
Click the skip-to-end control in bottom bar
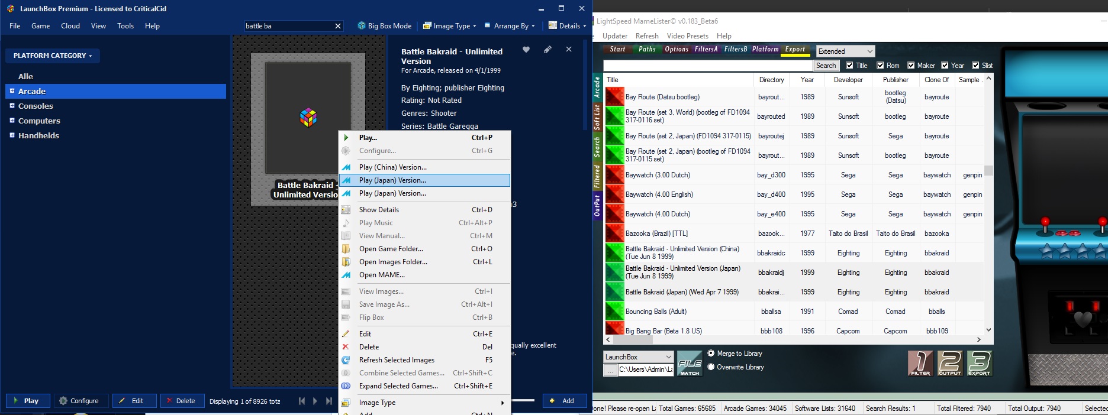(329, 401)
